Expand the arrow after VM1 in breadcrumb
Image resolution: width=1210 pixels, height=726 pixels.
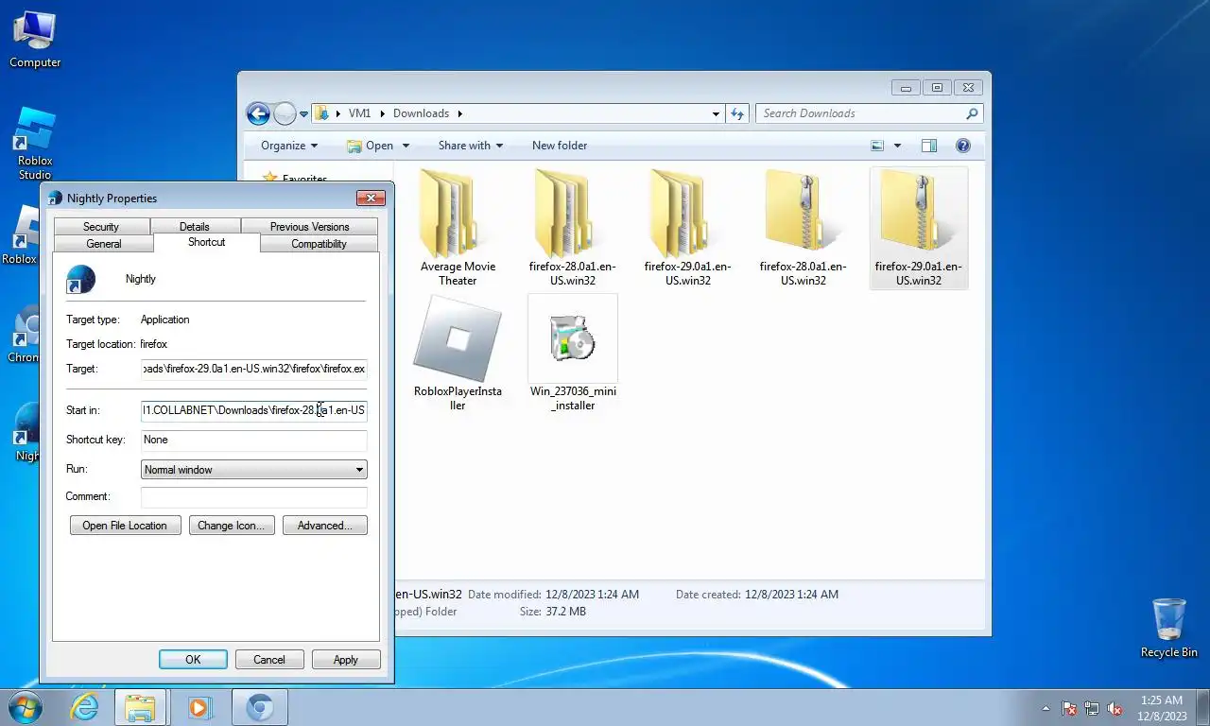(383, 113)
